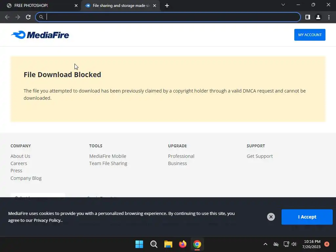336x252 pixels.
Task: Launch Firefox from taskbar
Action: 182,244
